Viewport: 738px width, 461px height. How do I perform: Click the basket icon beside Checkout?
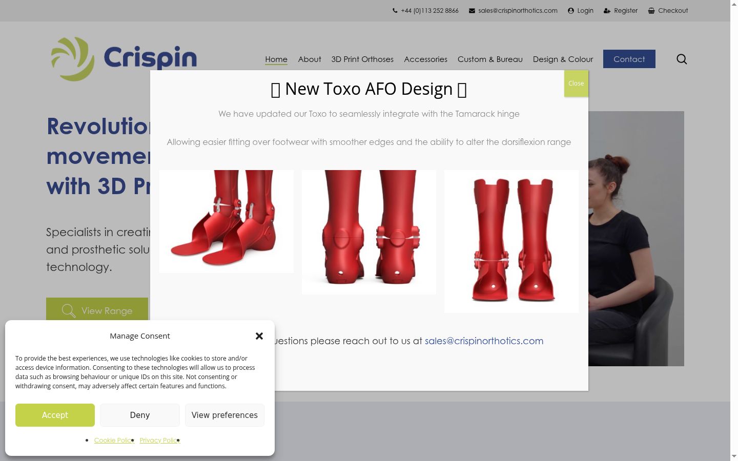point(651,11)
